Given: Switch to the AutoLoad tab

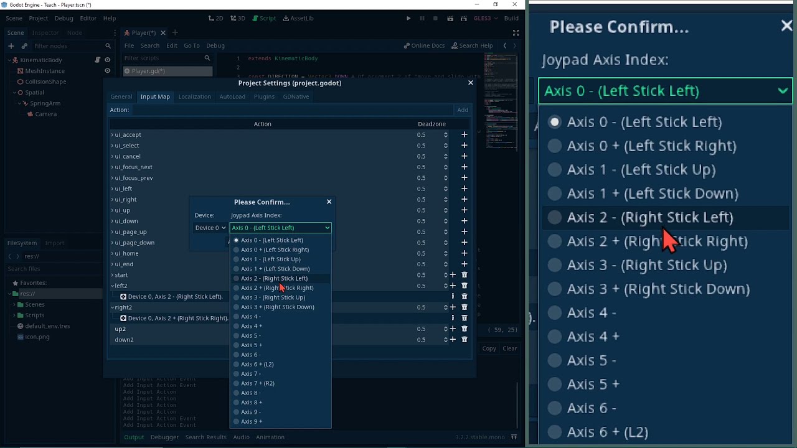Looking at the screenshot, I should pos(232,96).
